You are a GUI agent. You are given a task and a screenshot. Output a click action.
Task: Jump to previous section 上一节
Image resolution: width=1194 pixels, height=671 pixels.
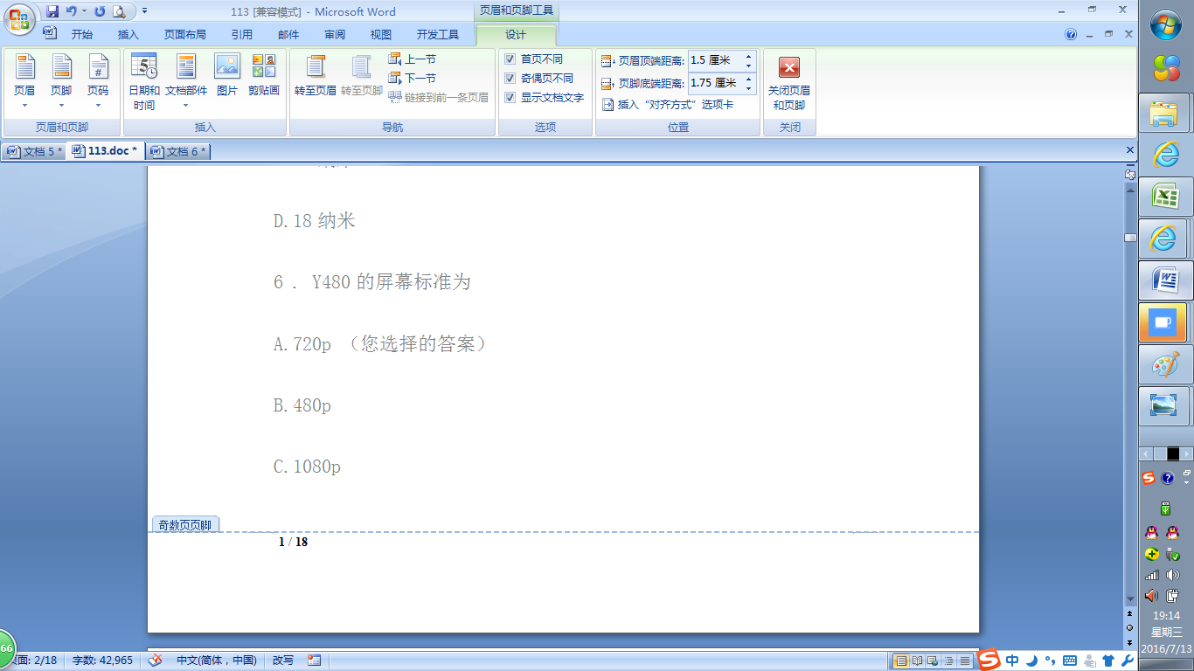click(x=412, y=59)
